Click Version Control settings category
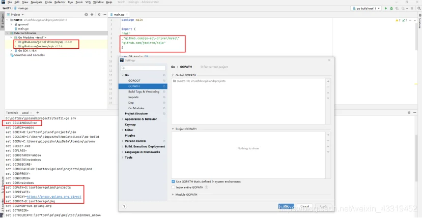This screenshot has width=422, height=218. pos(135,141)
